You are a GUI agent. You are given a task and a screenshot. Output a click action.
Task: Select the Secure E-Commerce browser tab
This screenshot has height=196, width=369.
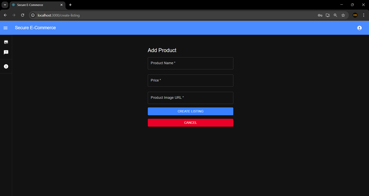(x=37, y=5)
